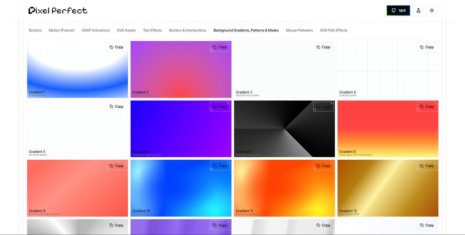This screenshot has height=235, width=465.
Task: Click the Gradient 5 label text
Action: [x=37, y=151]
